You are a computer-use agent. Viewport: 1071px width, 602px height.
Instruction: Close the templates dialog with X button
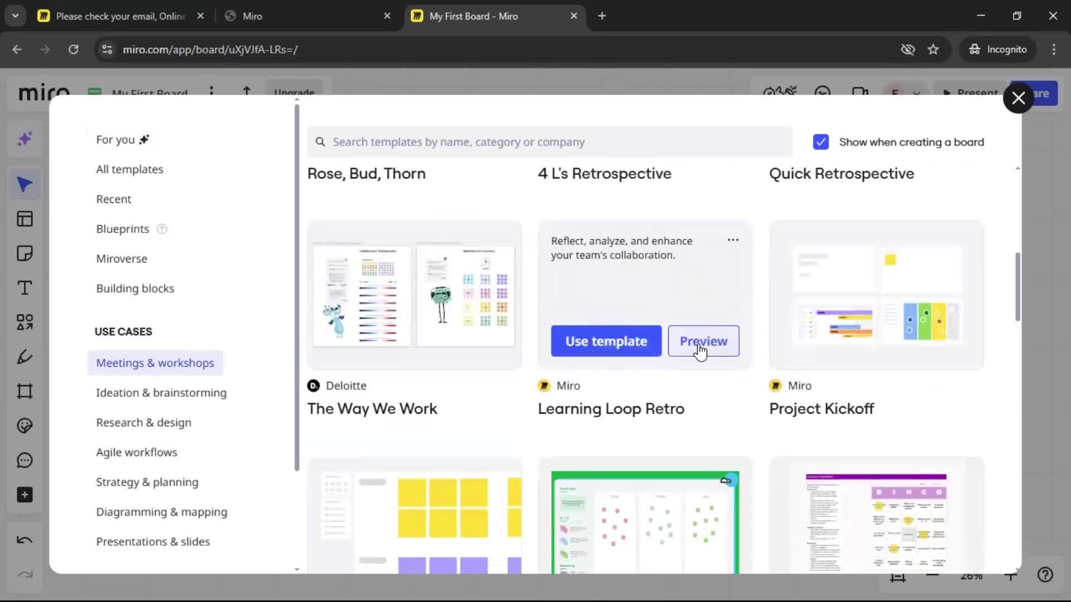1019,98
